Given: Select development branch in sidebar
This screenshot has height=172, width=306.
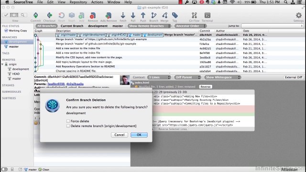Looking at the screenshot, I should (x=17, y=42).
